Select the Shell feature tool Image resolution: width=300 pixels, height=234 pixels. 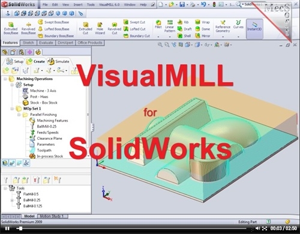click(184, 36)
